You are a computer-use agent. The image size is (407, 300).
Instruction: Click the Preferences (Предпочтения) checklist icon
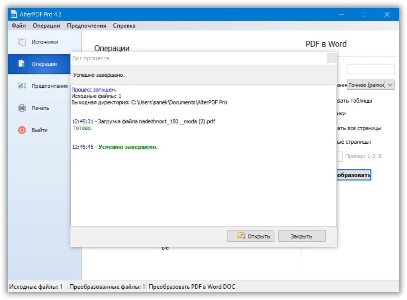tap(22, 86)
